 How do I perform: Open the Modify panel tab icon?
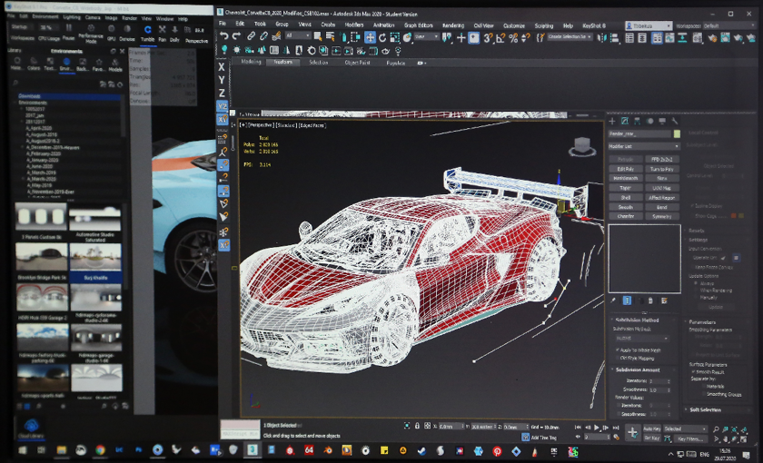click(626, 121)
